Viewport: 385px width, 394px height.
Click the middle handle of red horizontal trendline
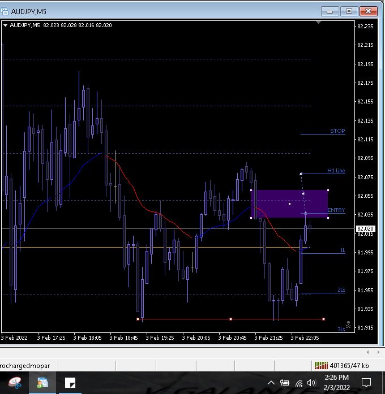[x=230, y=319]
